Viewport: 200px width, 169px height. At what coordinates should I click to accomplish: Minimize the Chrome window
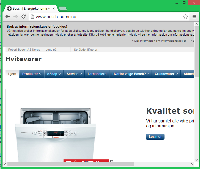[x=177, y=3]
